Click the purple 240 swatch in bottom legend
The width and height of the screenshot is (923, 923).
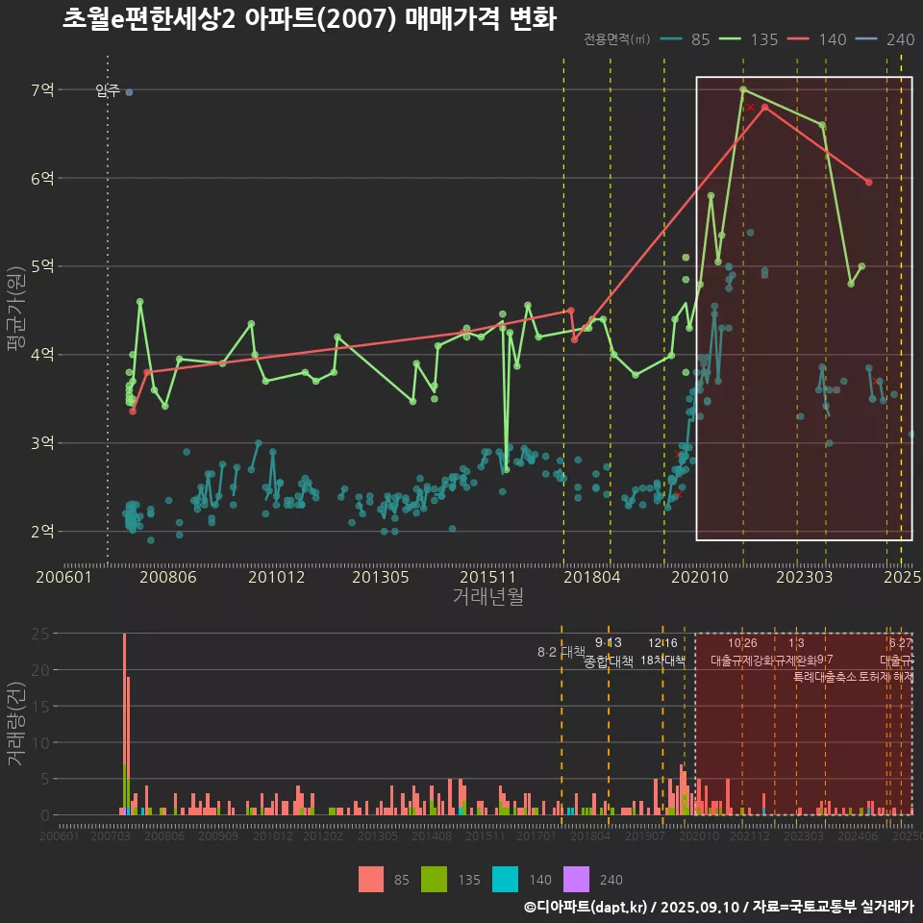[x=576, y=879]
